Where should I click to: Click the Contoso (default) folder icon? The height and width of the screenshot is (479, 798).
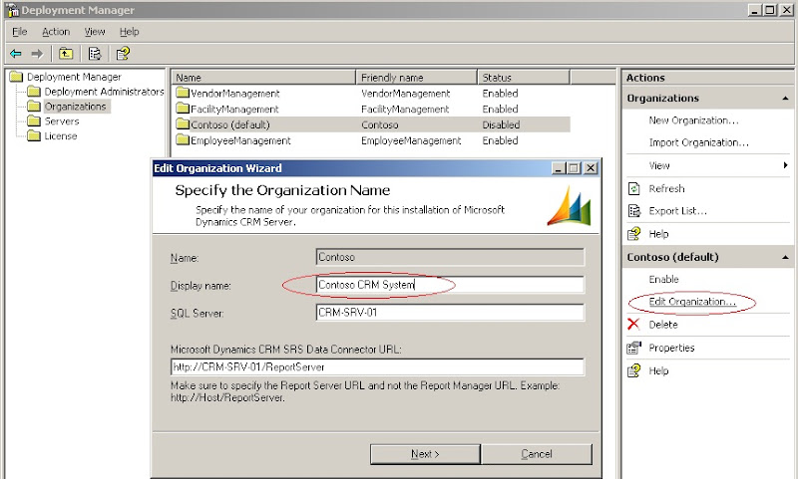tap(183, 124)
